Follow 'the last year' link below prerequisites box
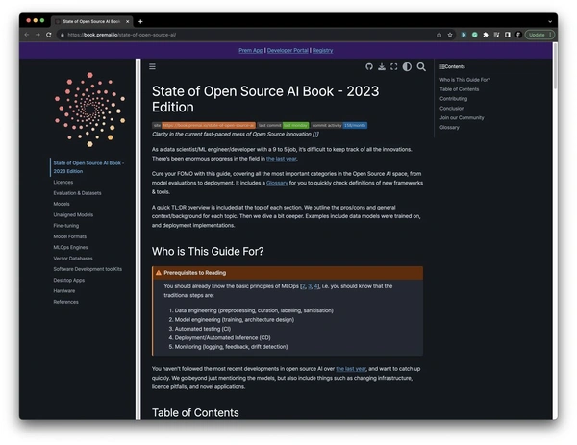 [351, 369]
